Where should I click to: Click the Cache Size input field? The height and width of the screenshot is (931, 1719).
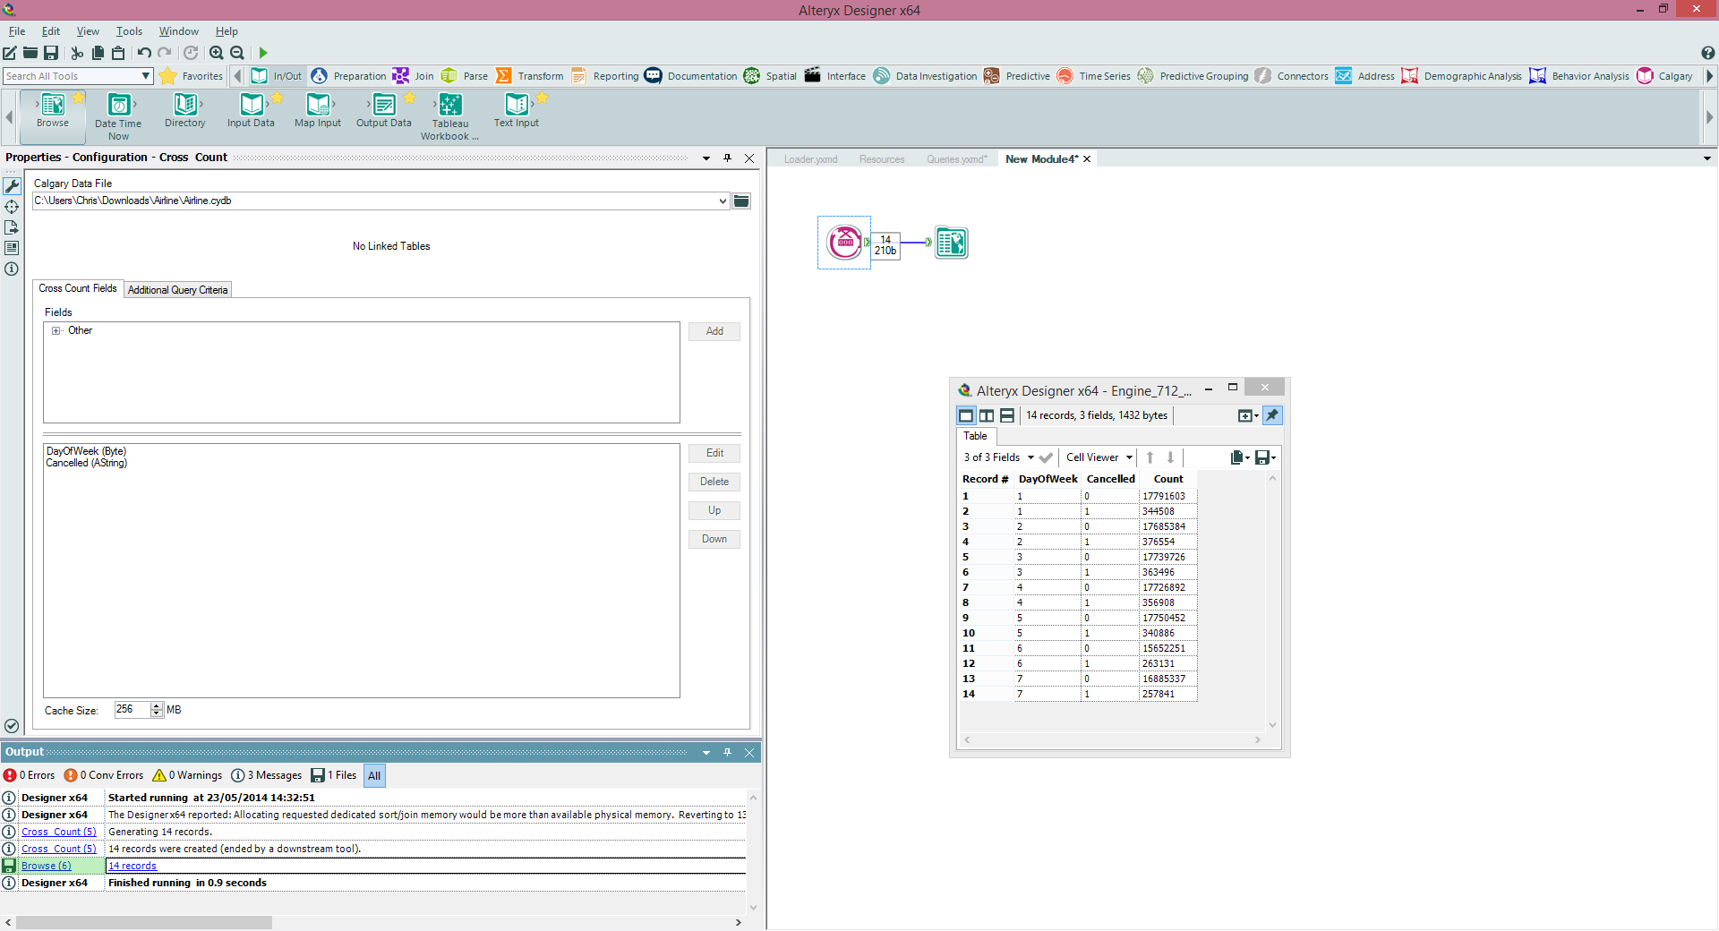tap(133, 710)
